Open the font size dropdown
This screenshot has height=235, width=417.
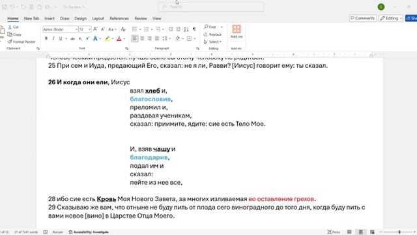coord(90,29)
